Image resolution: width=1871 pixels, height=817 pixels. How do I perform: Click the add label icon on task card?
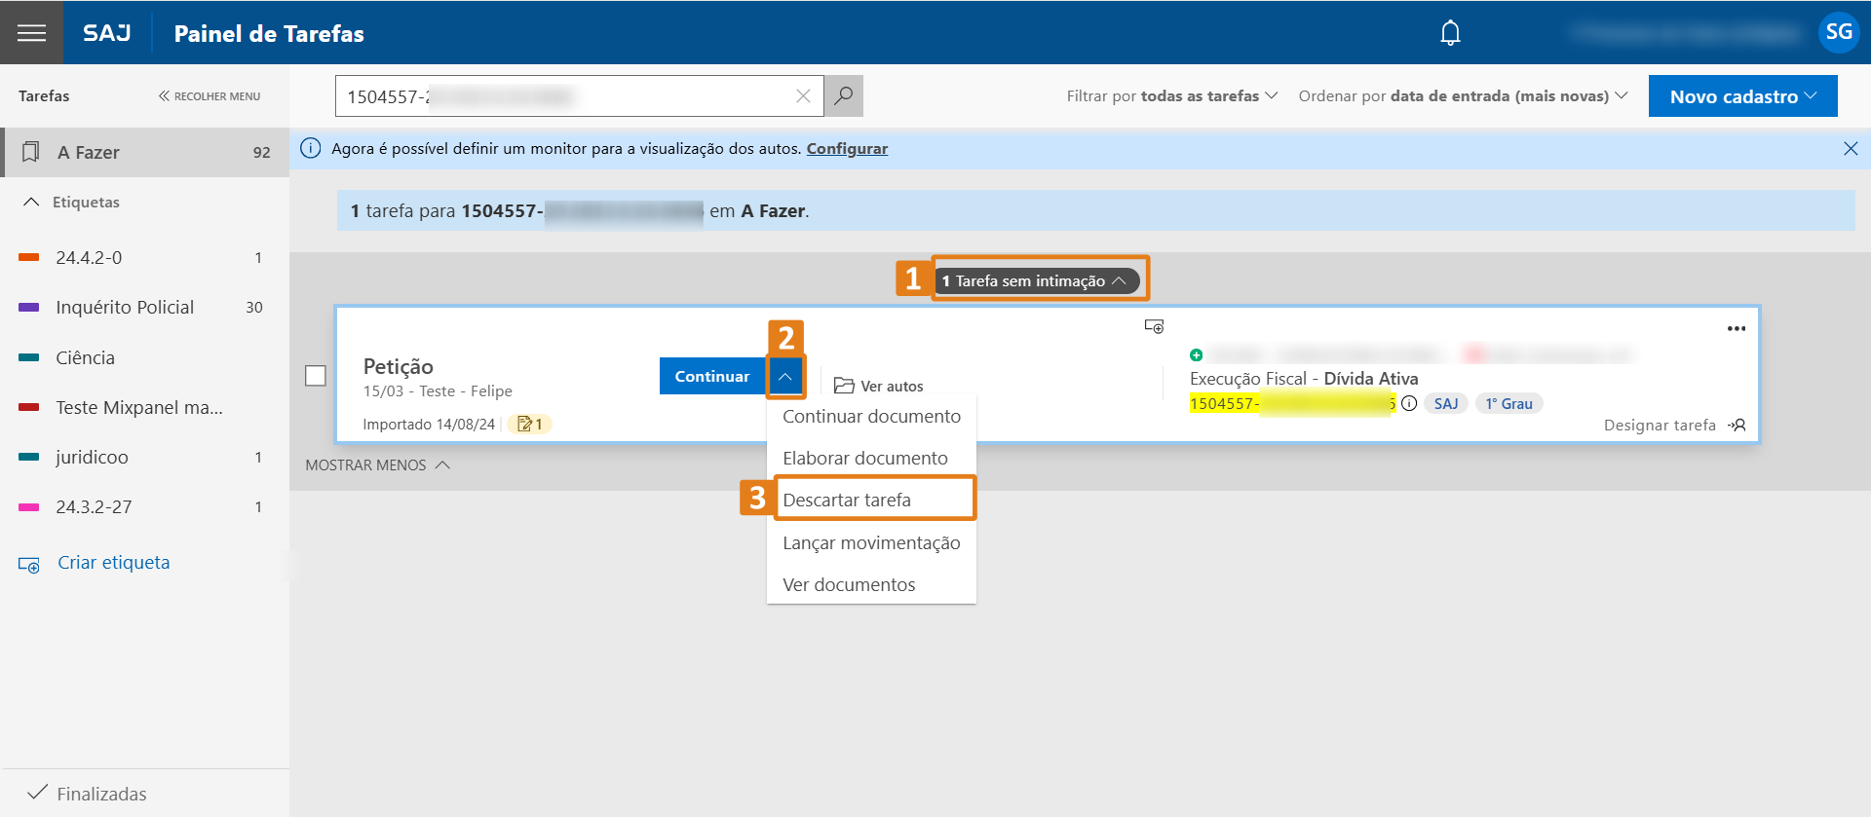[x=1154, y=327]
